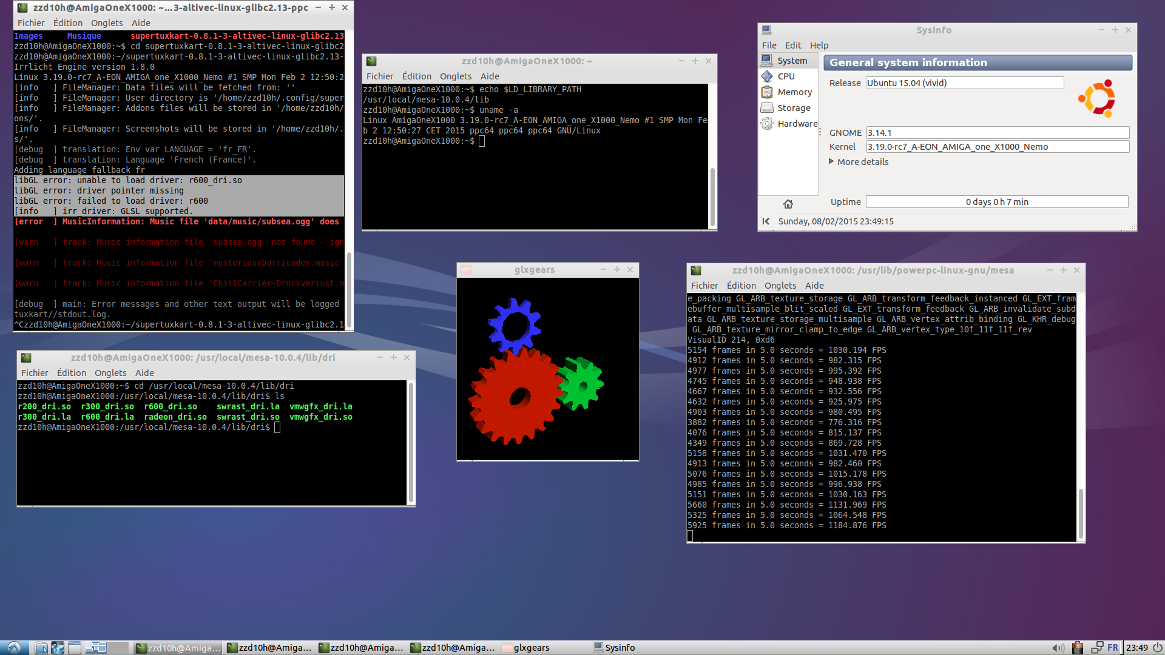
Task: Open Onglets menu in mesa terminal
Action: point(780,286)
